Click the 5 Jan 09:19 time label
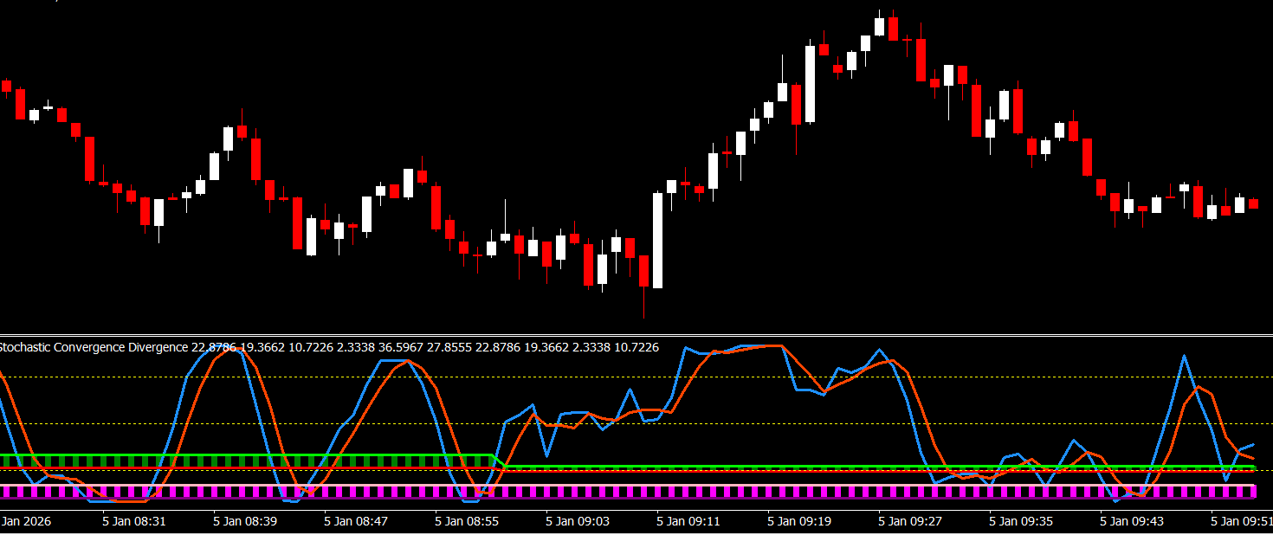 pyautogui.click(x=799, y=521)
